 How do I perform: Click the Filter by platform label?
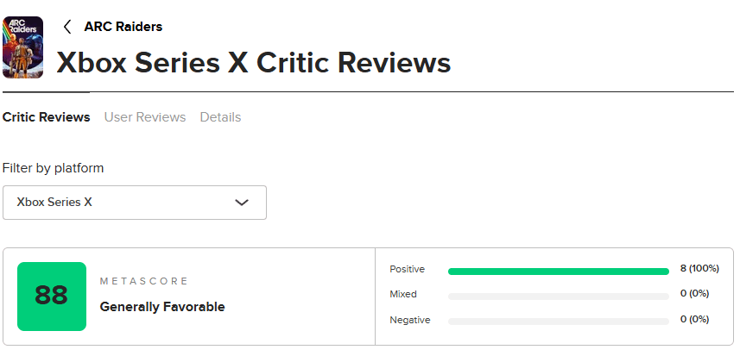[53, 168]
